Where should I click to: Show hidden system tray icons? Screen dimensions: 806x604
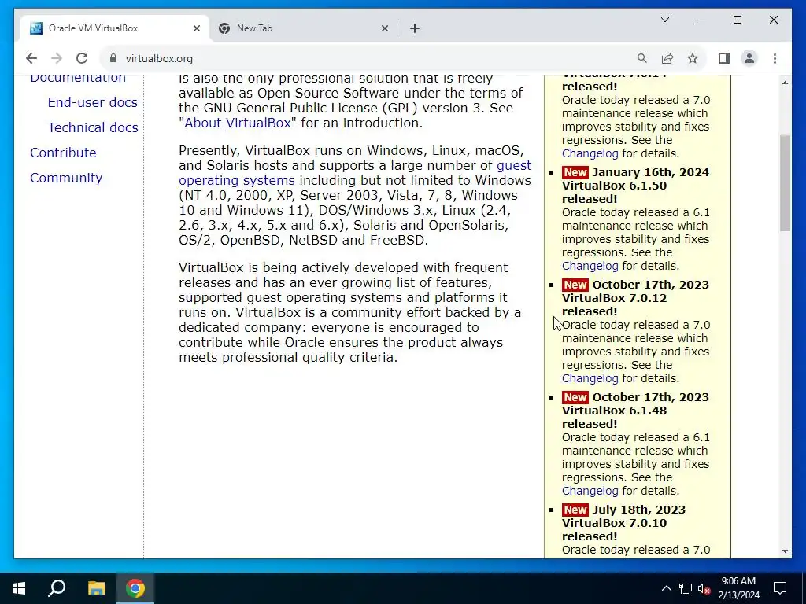(666, 588)
